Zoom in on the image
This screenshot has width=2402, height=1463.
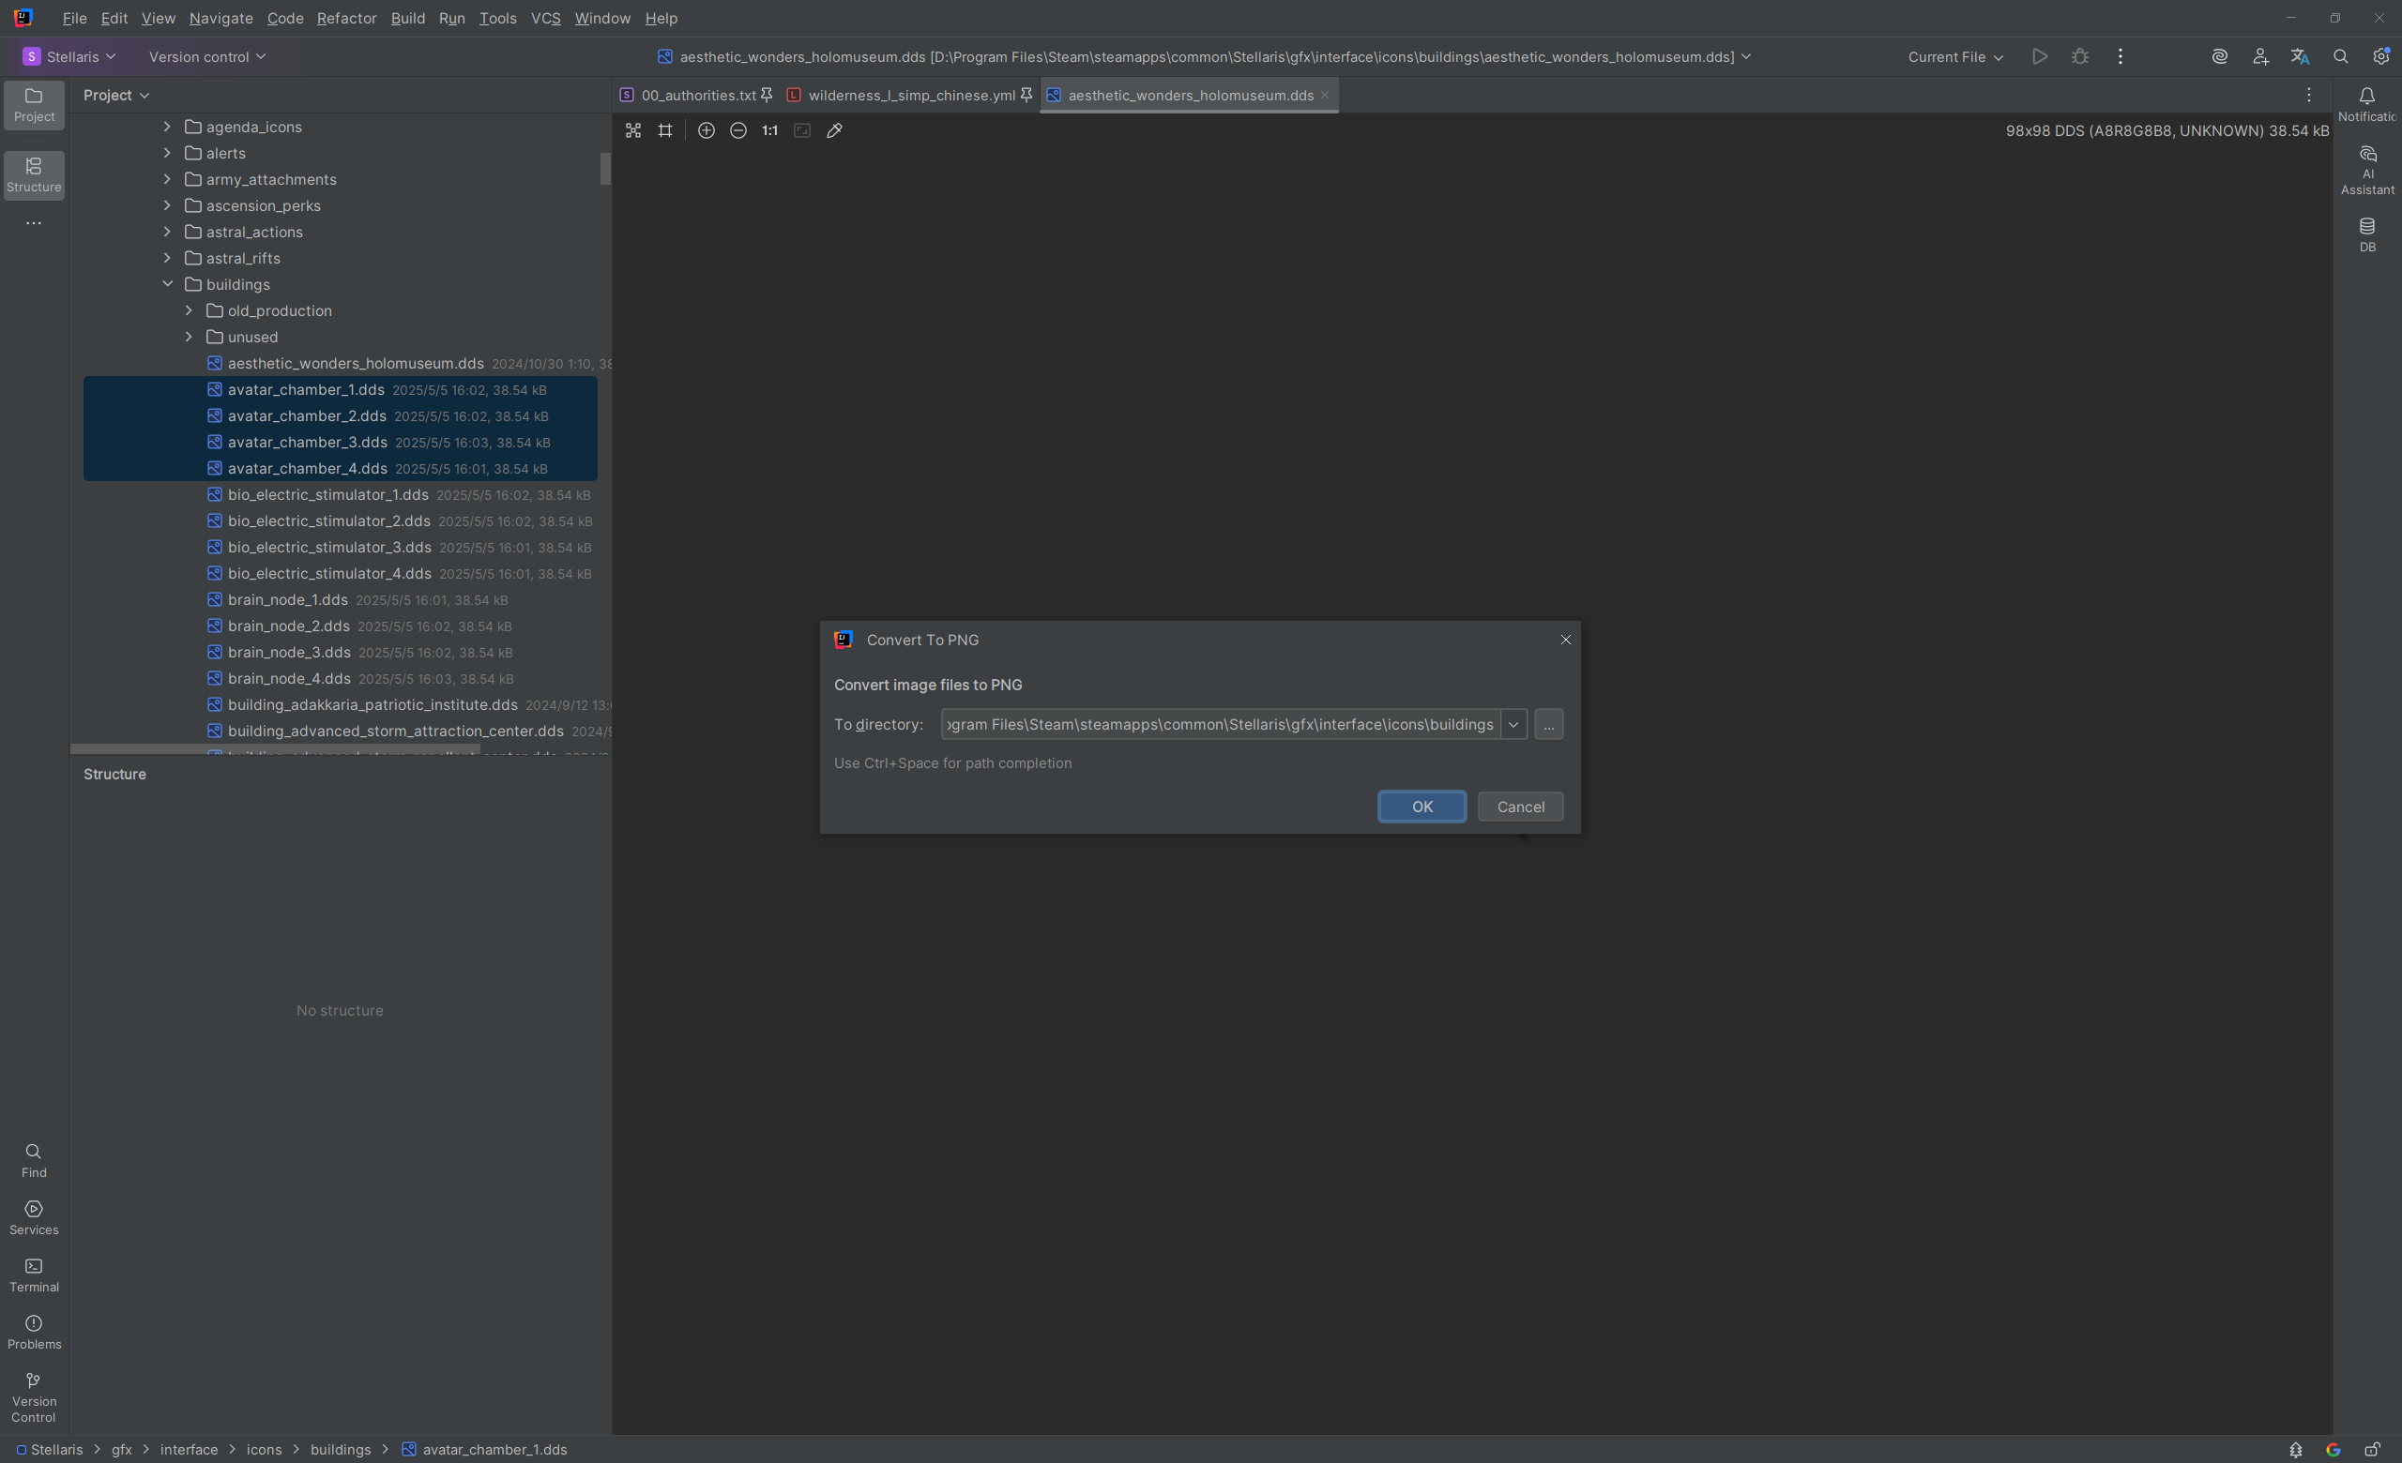[x=707, y=130]
